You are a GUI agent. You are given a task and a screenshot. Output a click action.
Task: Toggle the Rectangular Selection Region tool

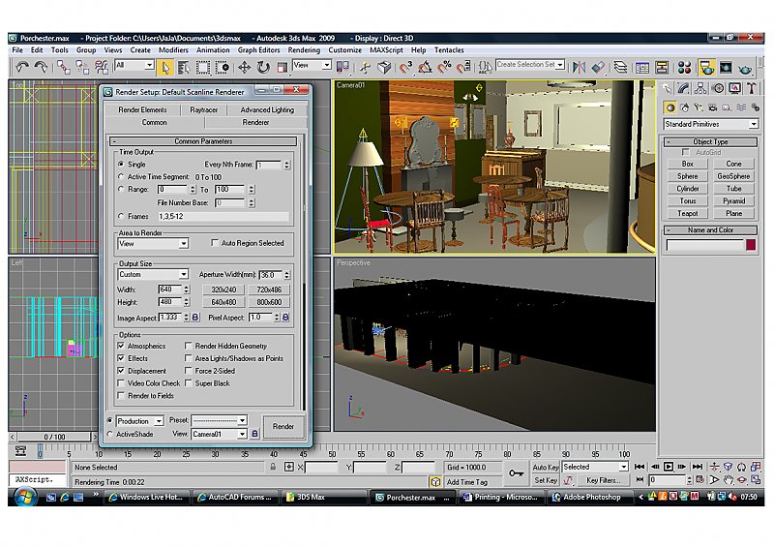[203, 67]
